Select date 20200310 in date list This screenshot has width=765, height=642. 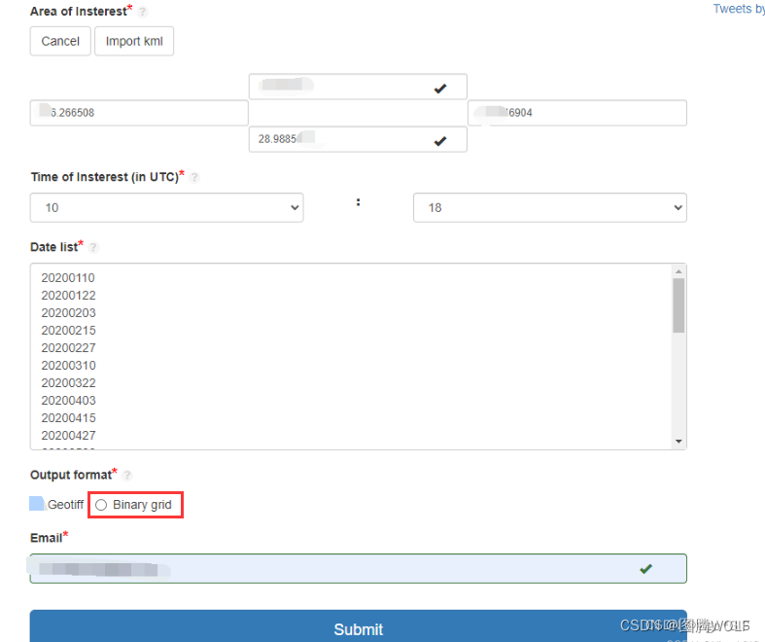pyautogui.click(x=68, y=366)
